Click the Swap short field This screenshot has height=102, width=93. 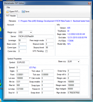(x=48, y=93)
